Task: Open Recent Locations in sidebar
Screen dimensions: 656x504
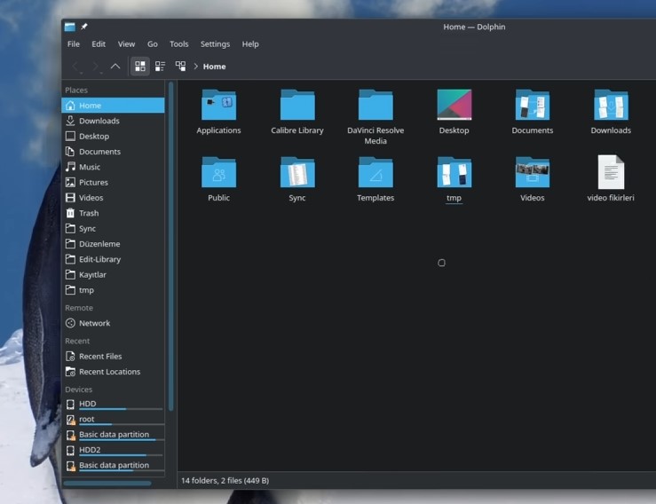Action: [x=113, y=372]
